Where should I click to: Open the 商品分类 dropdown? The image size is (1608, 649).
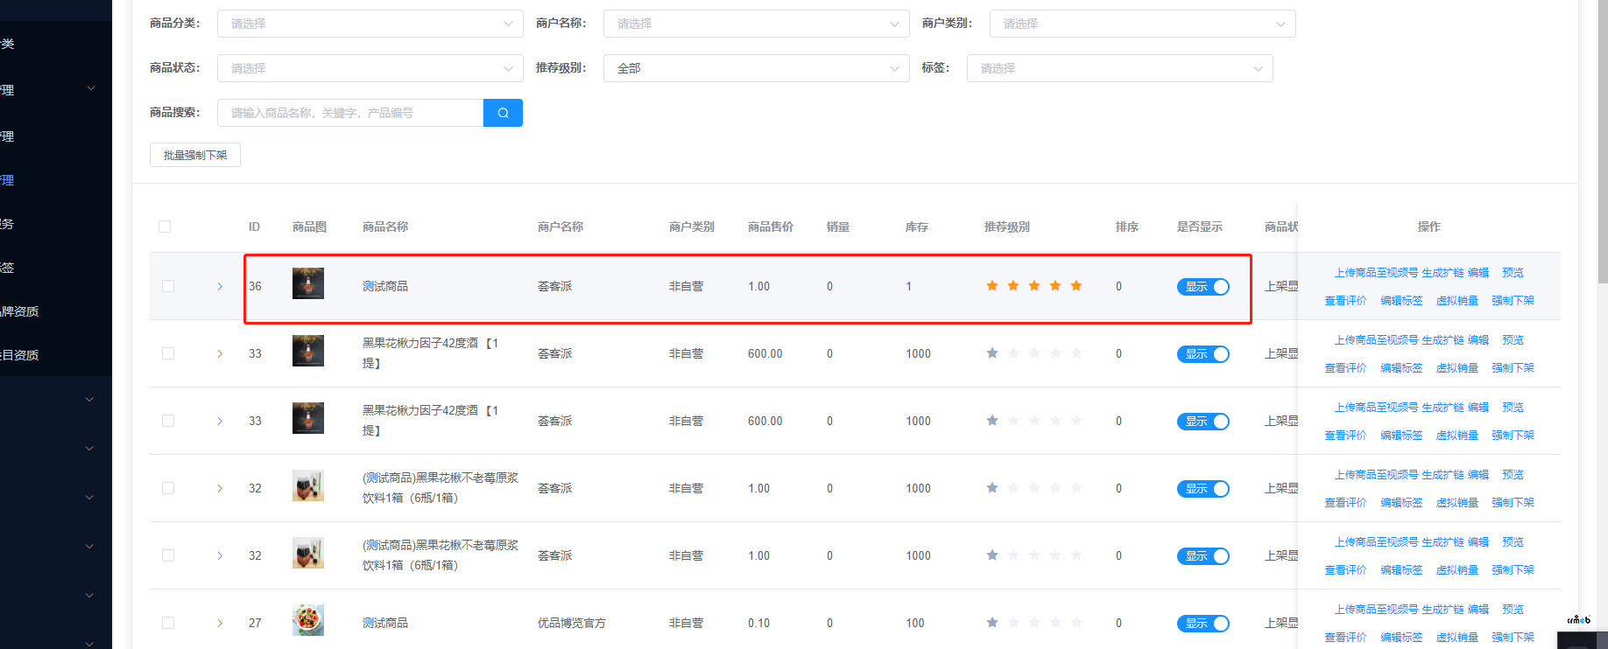(370, 24)
